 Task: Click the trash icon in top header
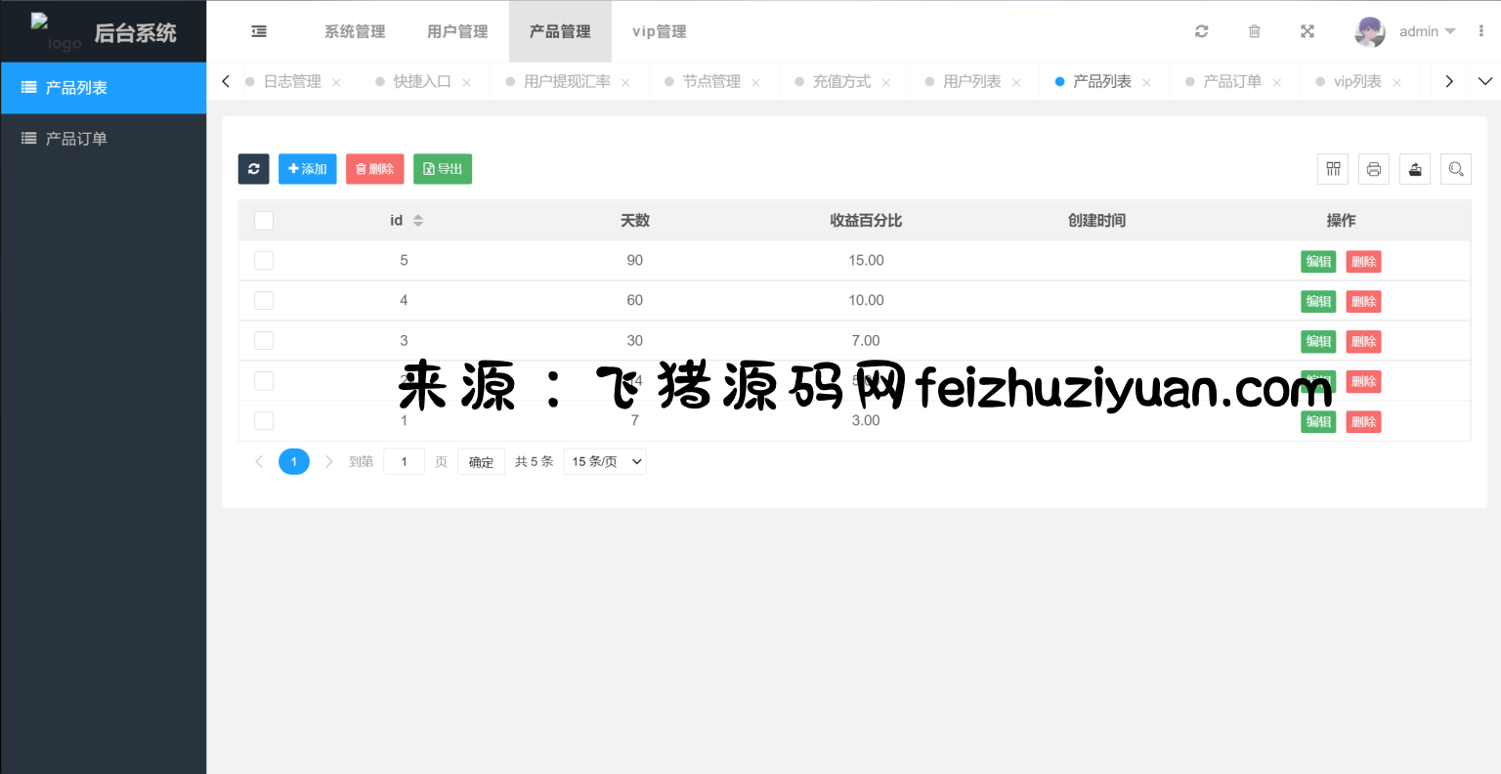(x=1255, y=31)
